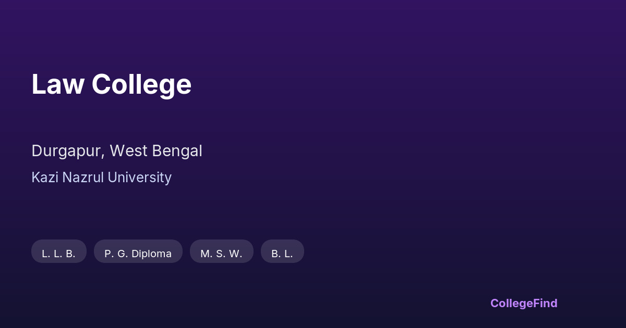The image size is (626, 328).
Task: Click the word University in affiliation line
Action: coord(139,178)
